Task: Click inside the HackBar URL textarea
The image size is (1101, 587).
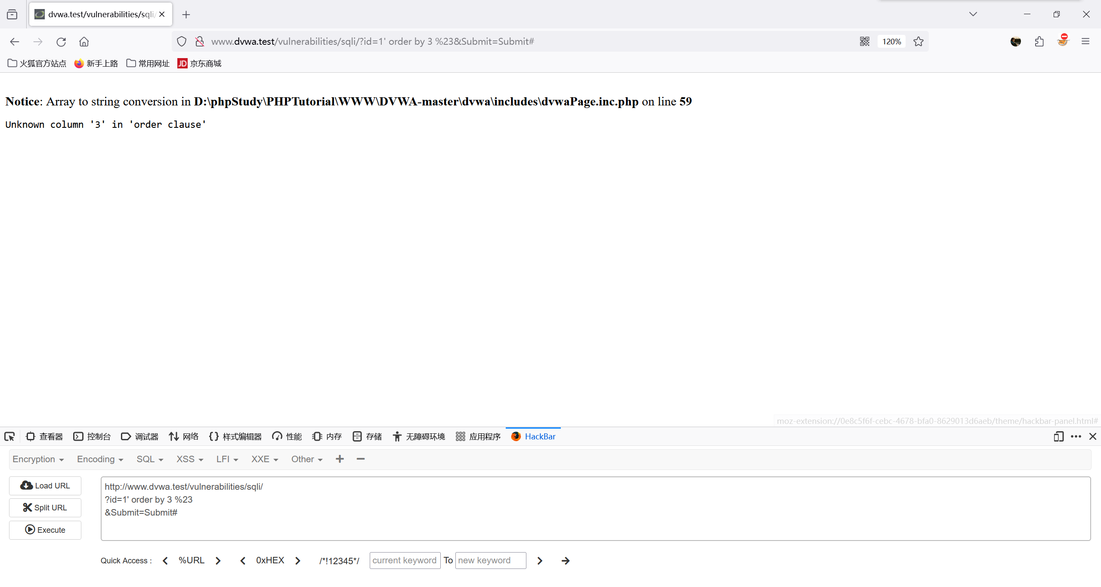Action: 596,509
